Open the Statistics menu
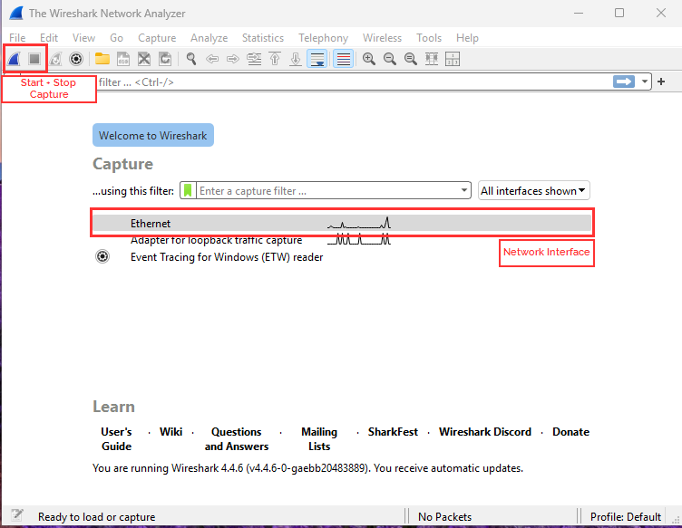 point(262,38)
